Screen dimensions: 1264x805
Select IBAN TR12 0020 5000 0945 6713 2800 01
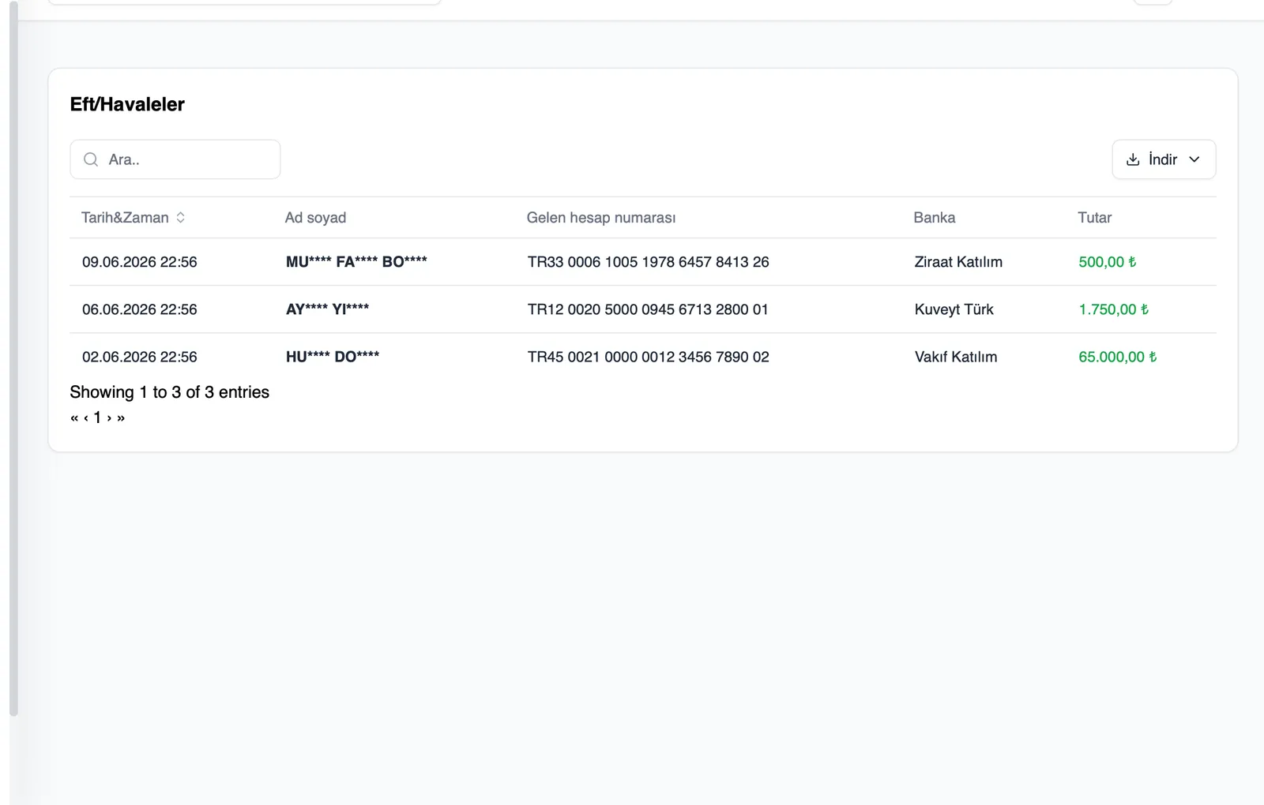coord(648,309)
